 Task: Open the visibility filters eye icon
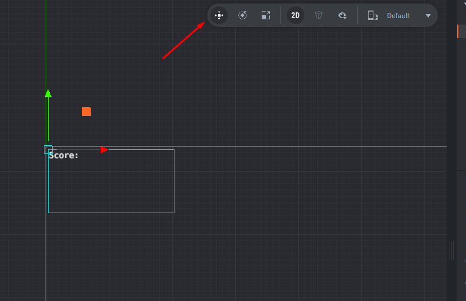pos(342,16)
